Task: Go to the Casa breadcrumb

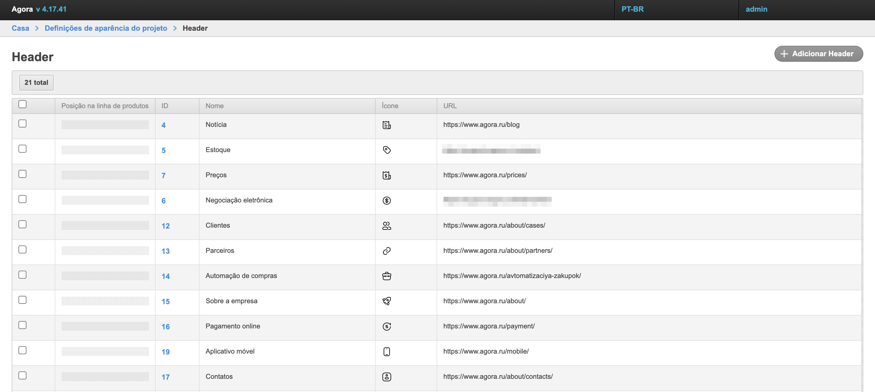Action: click(20, 28)
